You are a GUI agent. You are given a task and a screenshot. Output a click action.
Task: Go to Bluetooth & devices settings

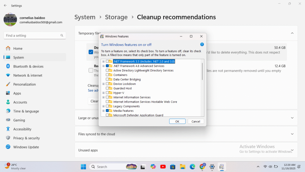[28, 66]
